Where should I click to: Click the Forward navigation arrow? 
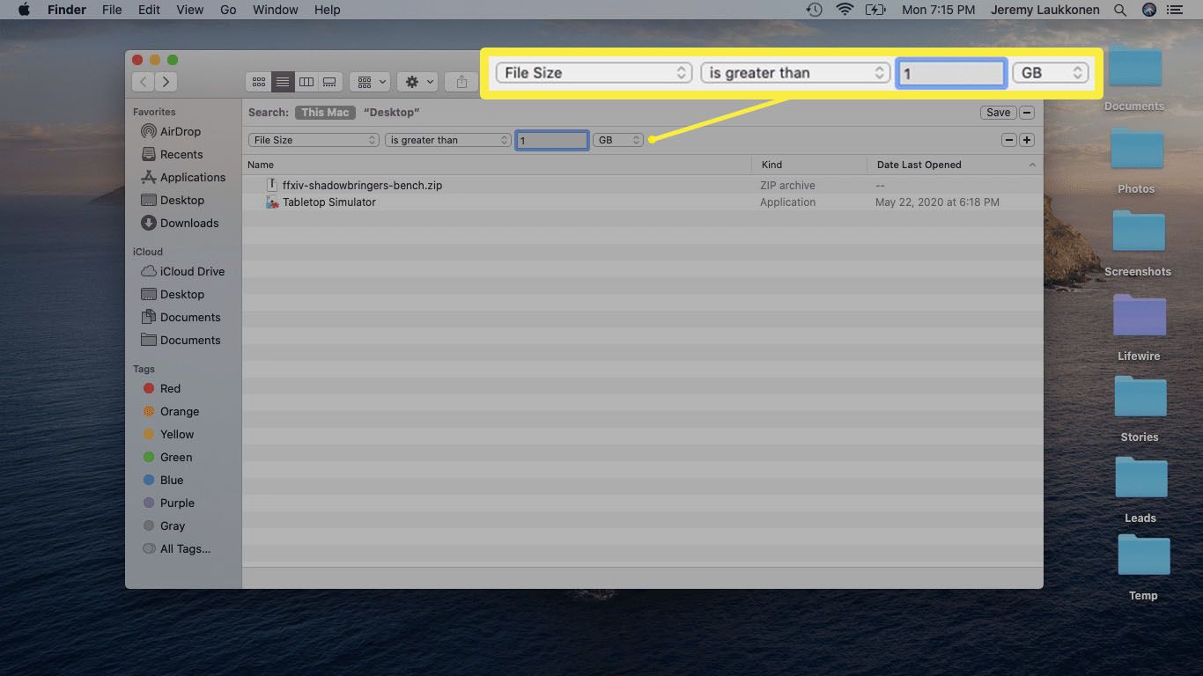[x=166, y=82]
